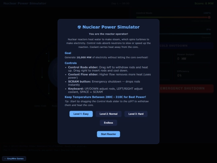Click the Day 1 clock display
The width and height of the screenshot is (217, 163).
pyautogui.click(x=120, y=4)
